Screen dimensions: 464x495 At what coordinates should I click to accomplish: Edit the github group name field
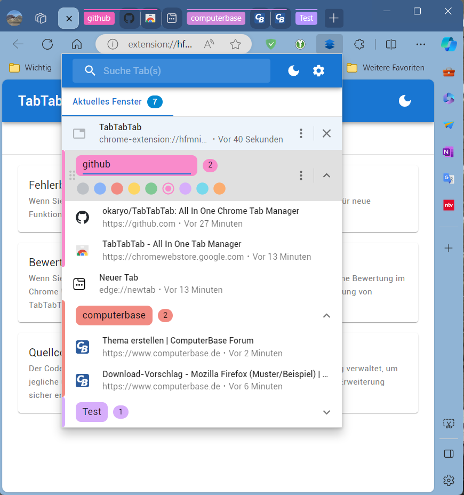(x=137, y=165)
